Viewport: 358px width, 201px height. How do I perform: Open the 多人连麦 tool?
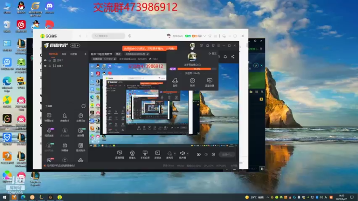point(64,132)
